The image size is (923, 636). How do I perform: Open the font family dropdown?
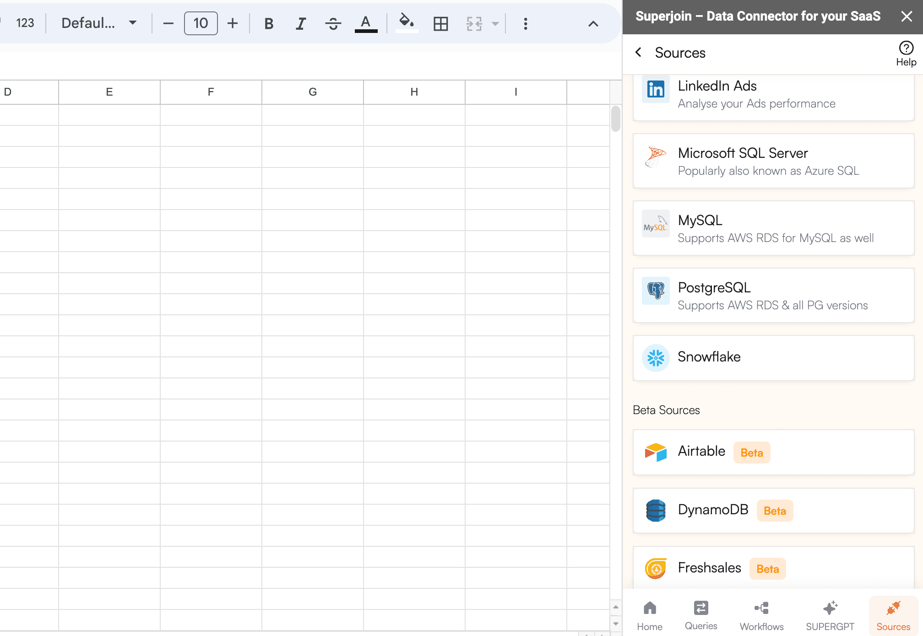tap(99, 23)
